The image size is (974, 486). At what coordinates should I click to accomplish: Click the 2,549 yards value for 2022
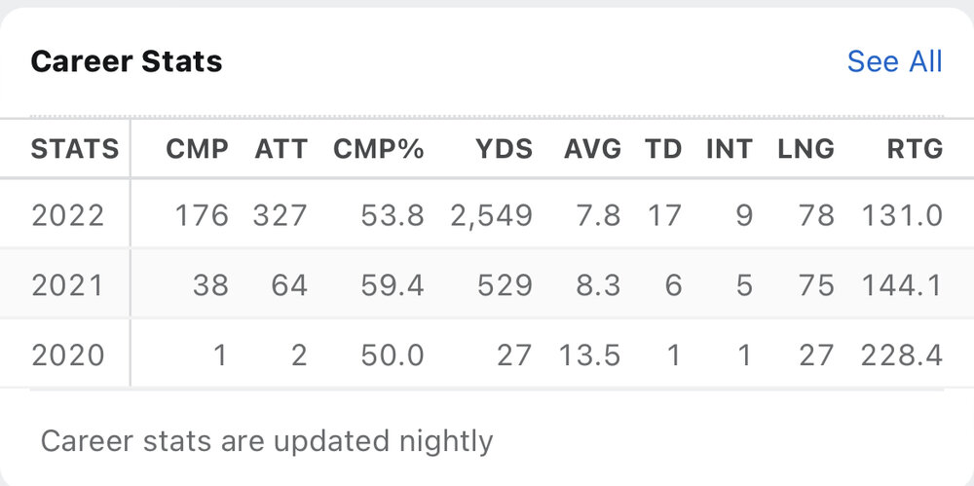click(491, 214)
